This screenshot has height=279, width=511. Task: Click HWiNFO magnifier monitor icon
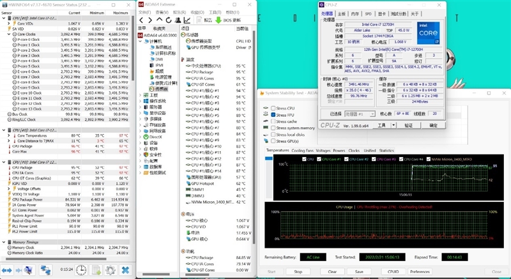click(x=27, y=270)
